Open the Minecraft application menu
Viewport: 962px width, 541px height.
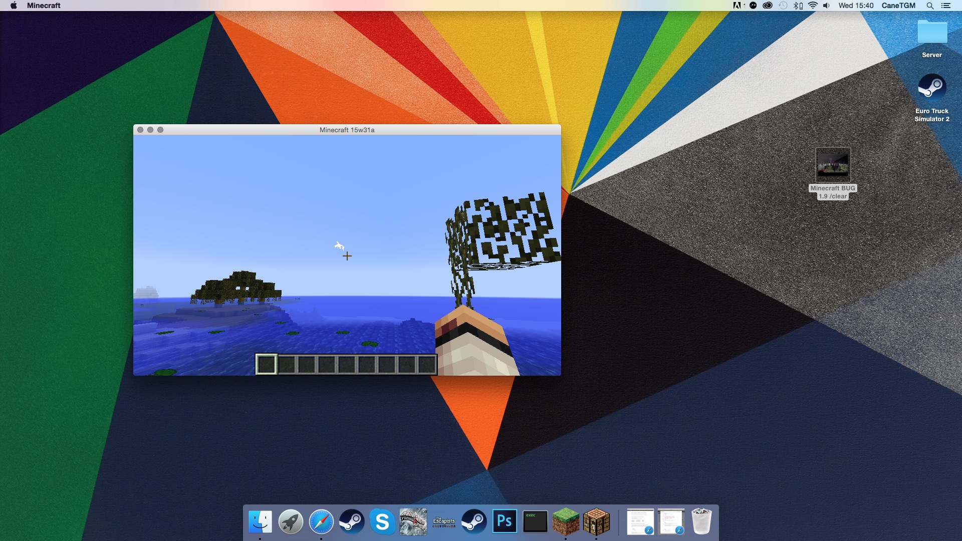click(44, 6)
